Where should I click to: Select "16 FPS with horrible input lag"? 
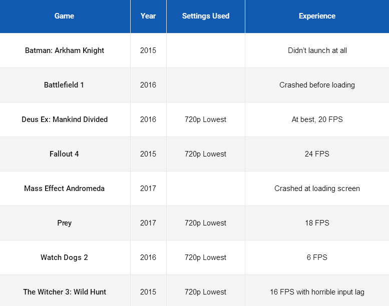click(317, 292)
